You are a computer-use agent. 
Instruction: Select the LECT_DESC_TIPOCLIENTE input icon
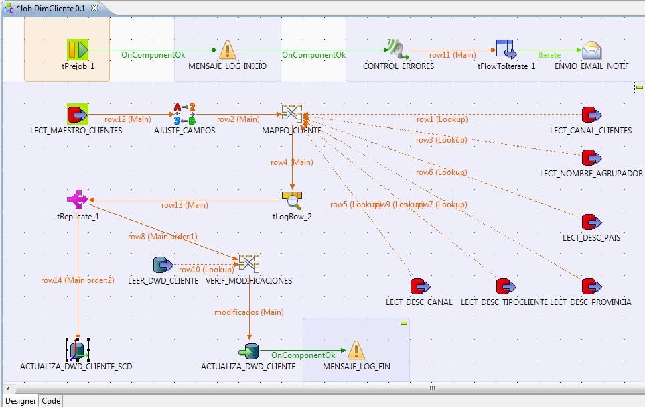[506, 286]
